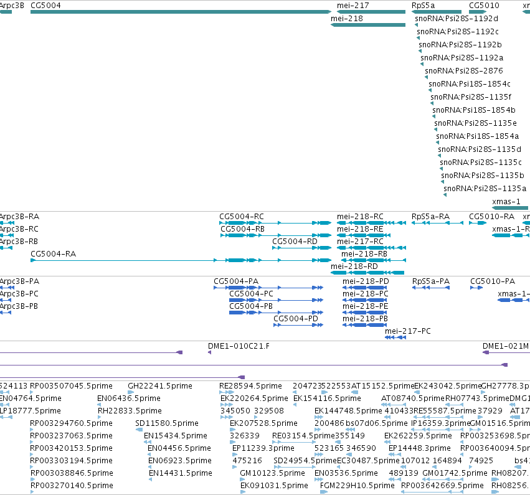Open the RP003642669.5prime EST label
The height and width of the screenshot is (495, 530).
click(x=442, y=486)
